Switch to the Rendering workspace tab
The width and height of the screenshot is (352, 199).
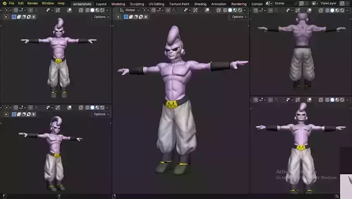[239, 4]
